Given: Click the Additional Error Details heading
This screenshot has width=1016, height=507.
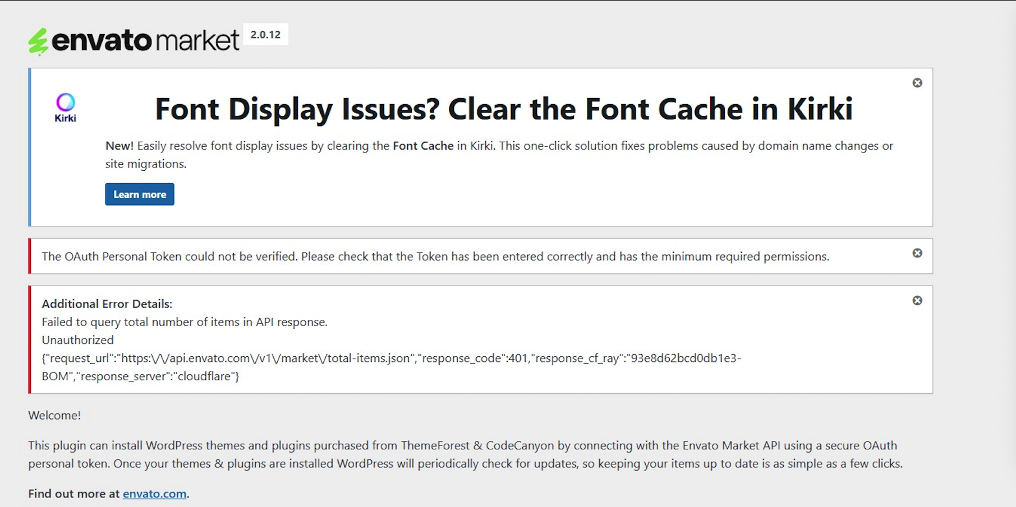Looking at the screenshot, I should click(107, 304).
